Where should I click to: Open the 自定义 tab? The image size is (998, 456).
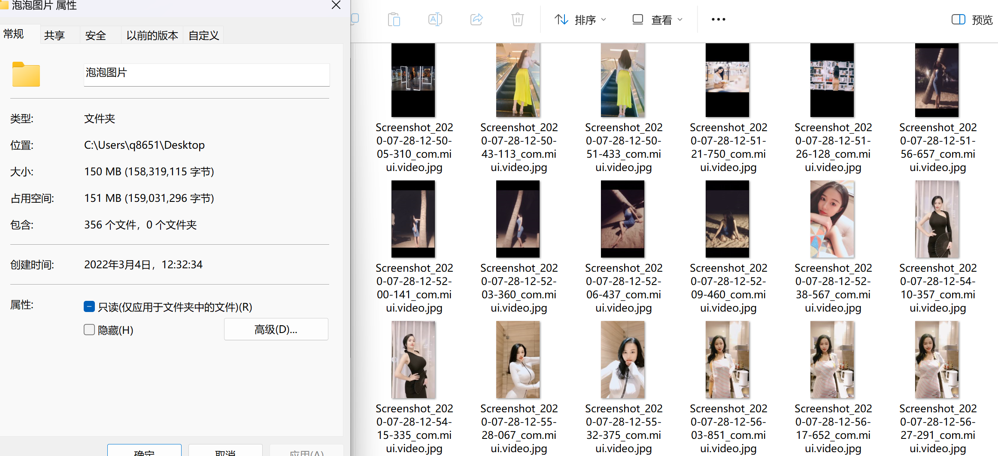[203, 35]
